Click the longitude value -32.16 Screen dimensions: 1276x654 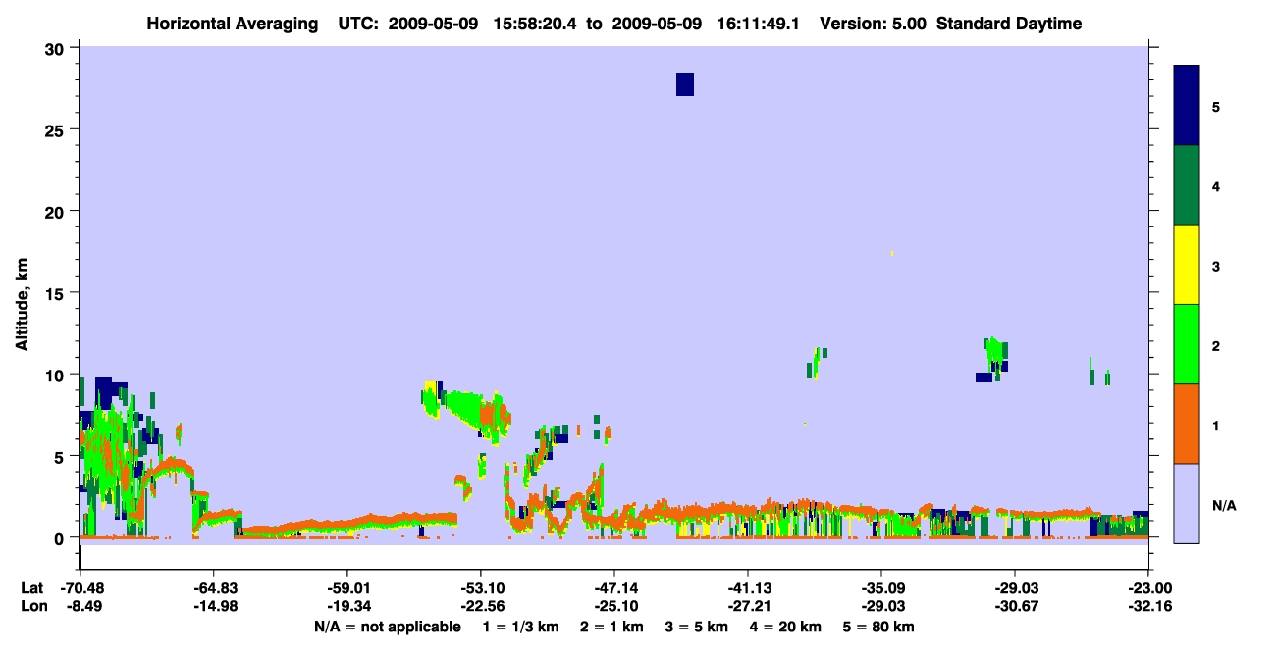point(1147,607)
